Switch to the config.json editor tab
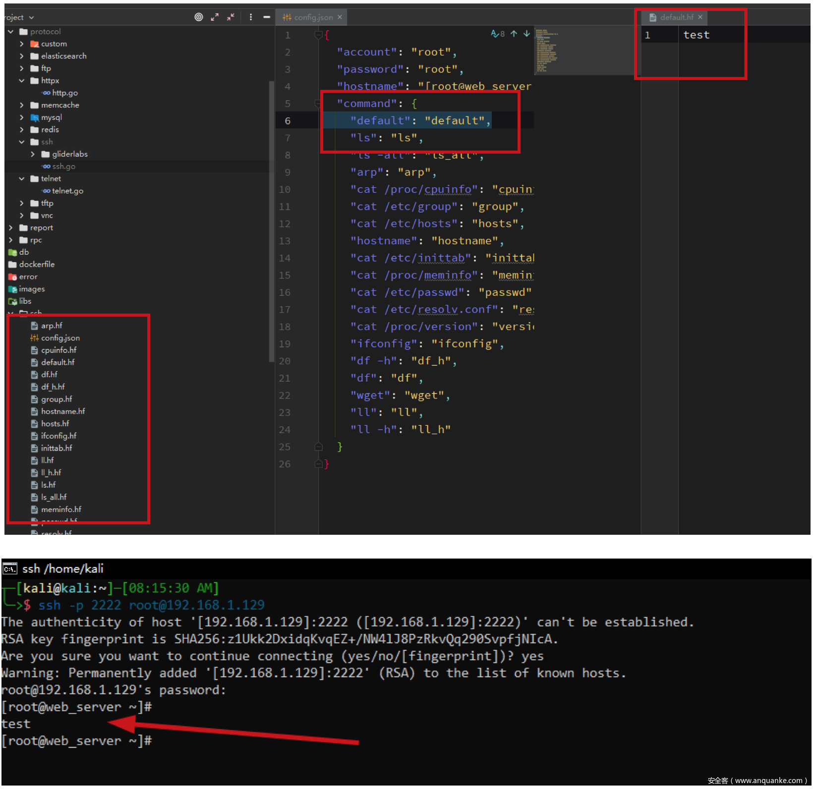Image resolution: width=815 pixels, height=790 pixels. [x=313, y=17]
